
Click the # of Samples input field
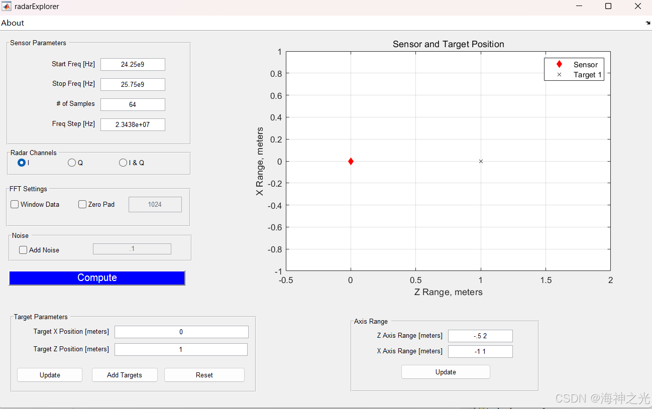[133, 104]
